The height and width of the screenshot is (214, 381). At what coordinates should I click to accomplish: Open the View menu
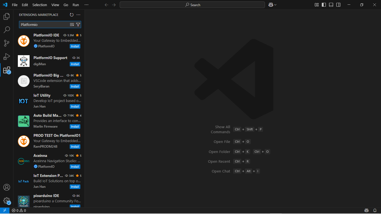tap(55, 5)
